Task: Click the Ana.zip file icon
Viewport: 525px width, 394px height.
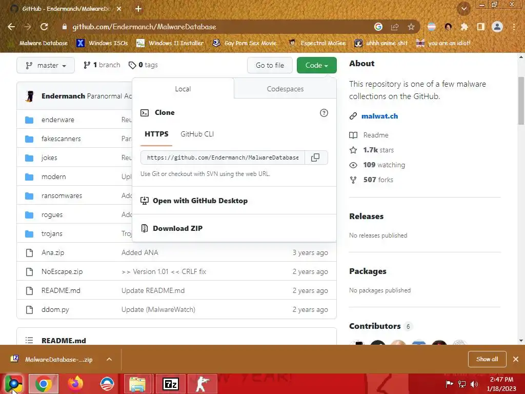Action: (x=29, y=252)
